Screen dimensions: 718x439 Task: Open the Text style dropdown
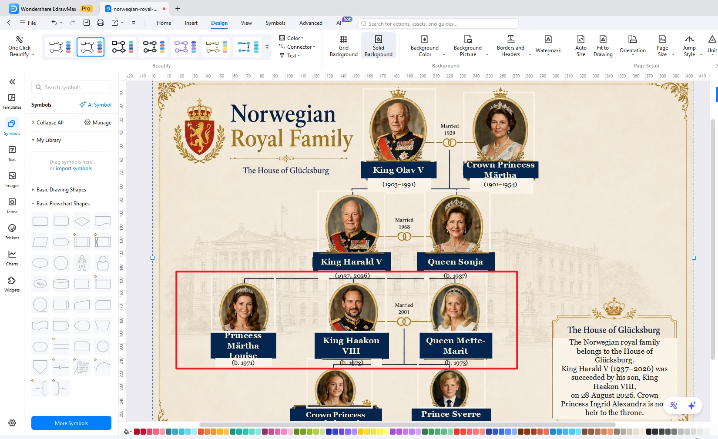(x=290, y=55)
